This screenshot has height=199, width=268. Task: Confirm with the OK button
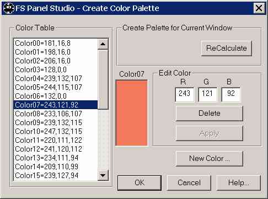coord(140,182)
